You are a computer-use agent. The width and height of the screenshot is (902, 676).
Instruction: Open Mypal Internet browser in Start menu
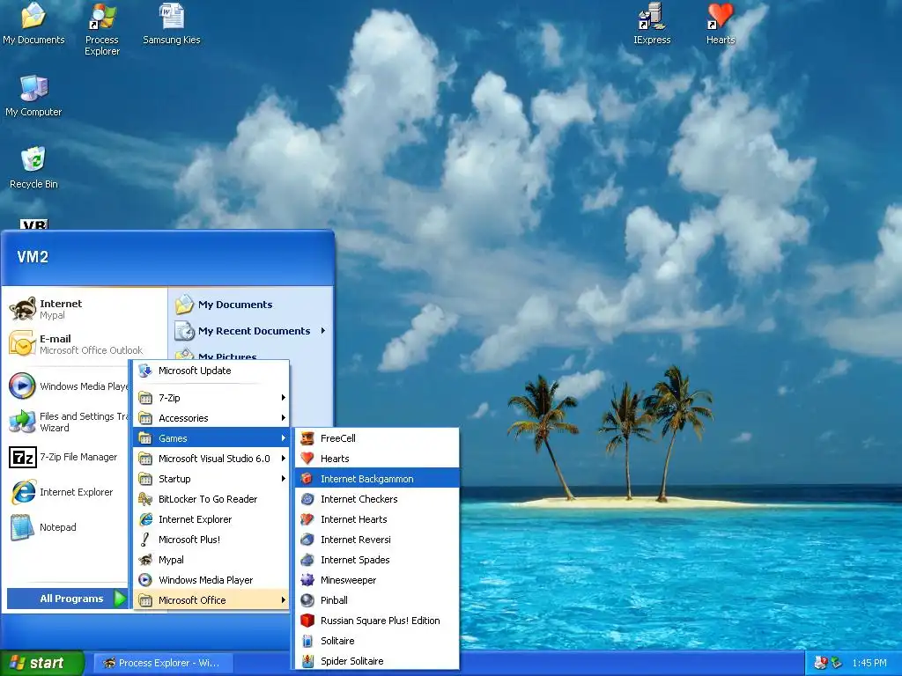63,309
